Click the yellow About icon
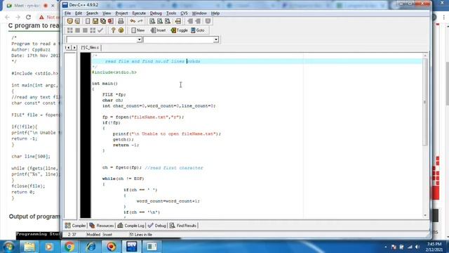 (121, 30)
